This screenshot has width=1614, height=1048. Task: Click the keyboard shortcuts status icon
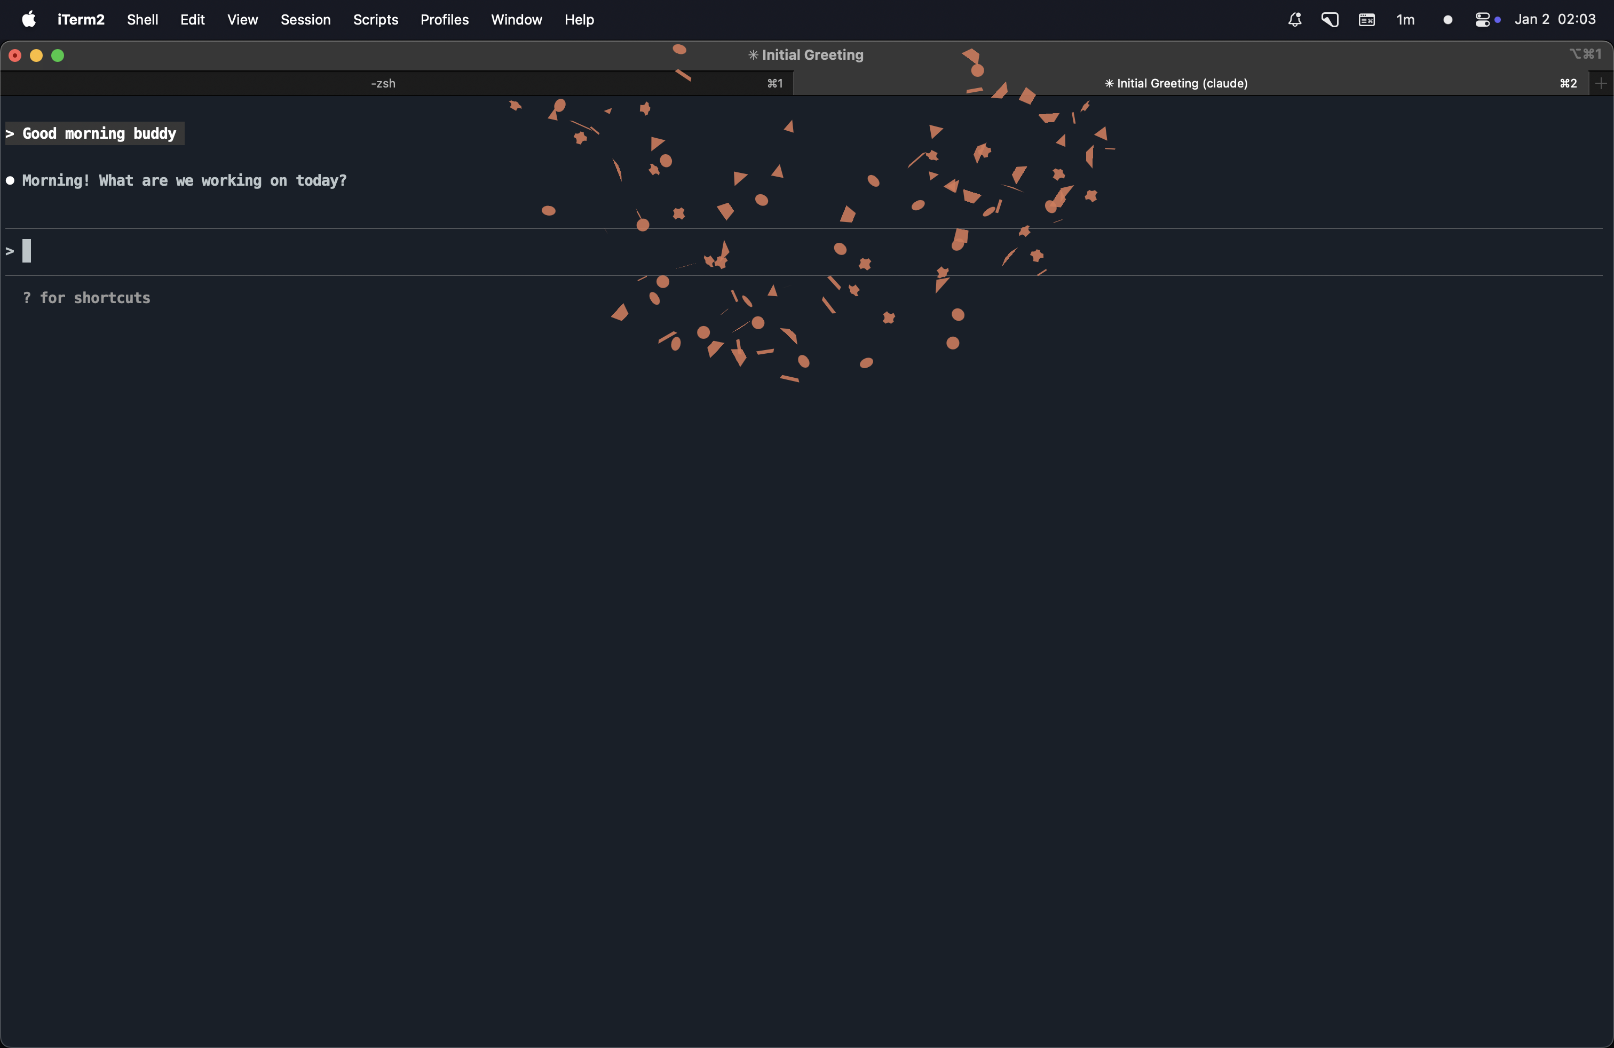1366,20
